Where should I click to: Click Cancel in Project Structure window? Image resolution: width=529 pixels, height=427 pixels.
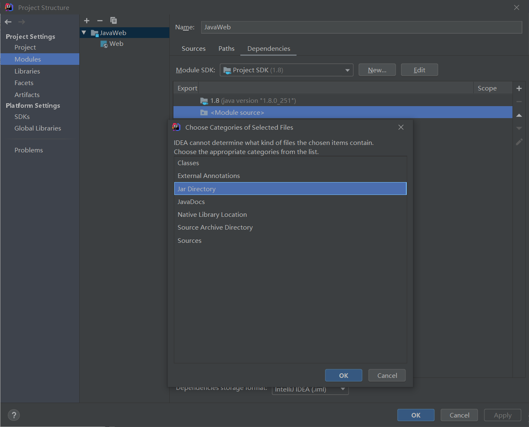coord(459,415)
